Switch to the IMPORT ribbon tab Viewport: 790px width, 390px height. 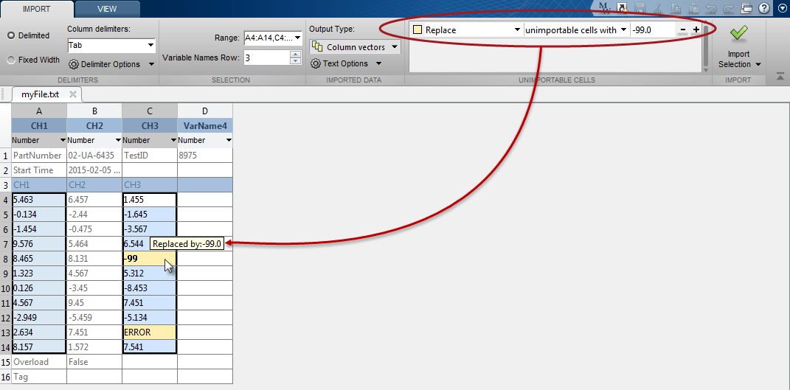pyautogui.click(x=37, y=9)
